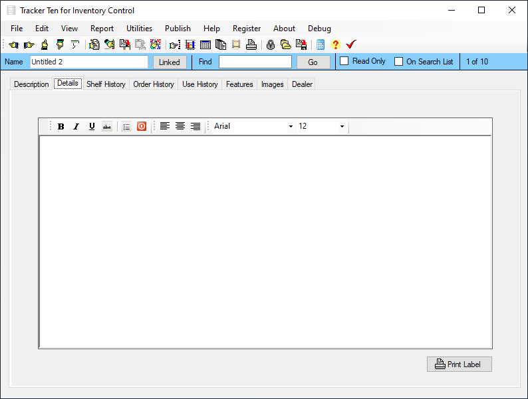The height and width of the screenshot is (399, 528).
Task: Click the bar chart icon in toolbar
Action: pos(190,44)
